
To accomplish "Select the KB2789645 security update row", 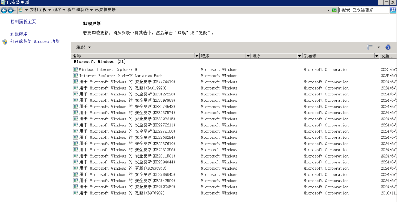I will [234, 174].
